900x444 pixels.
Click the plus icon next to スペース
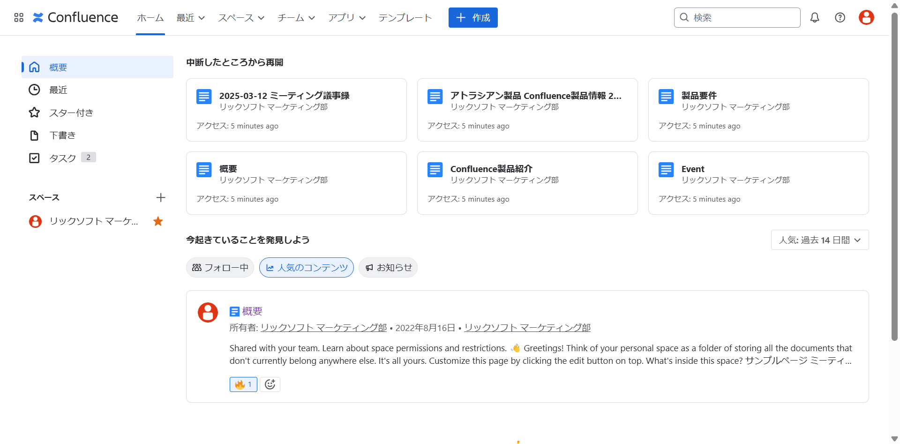click(x=161, y=197)
